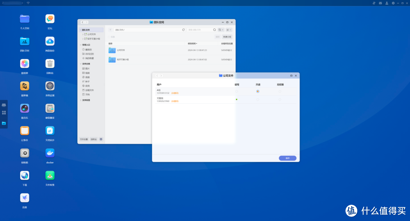The width and height of the screenshot is (410, 221).
Task: Expand the 文件标签 section
Action: click(80, 100)
